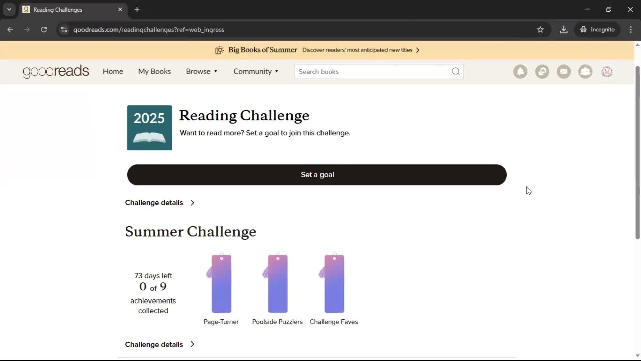Click the scrollbar up arrow
Screen dimensions: 641x361
coord(637,45)
